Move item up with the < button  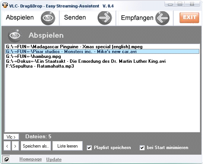pyautogui.click(x=7, y=146)
